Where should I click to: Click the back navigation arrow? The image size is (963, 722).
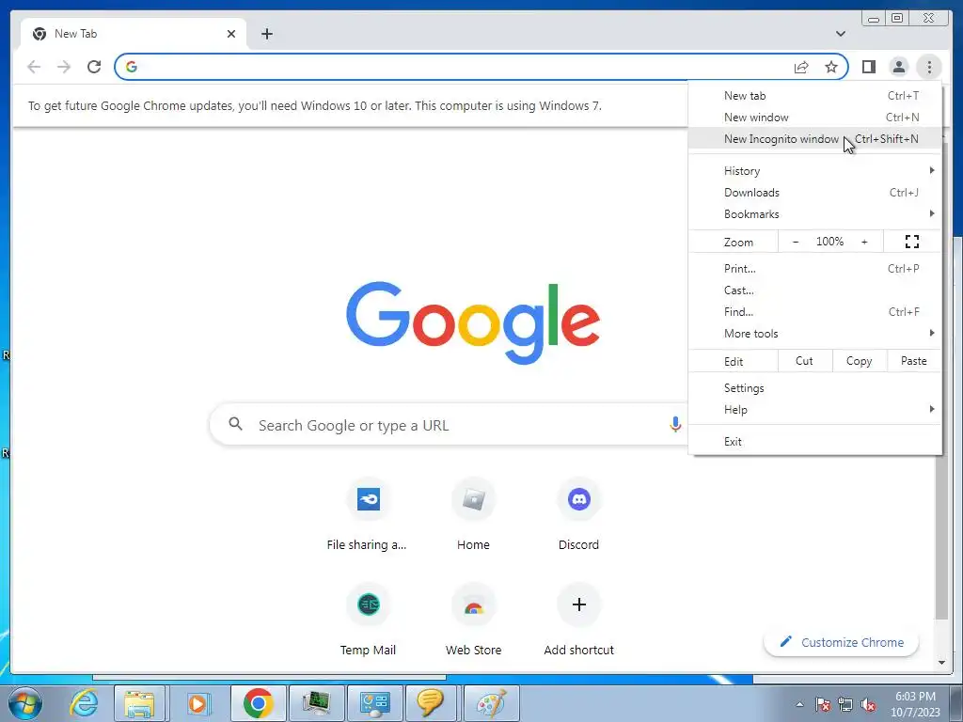[x=34, y=67]
